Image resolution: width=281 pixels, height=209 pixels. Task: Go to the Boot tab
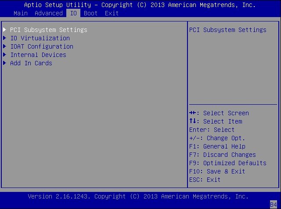pyautogui.click(x=91, y=13)
